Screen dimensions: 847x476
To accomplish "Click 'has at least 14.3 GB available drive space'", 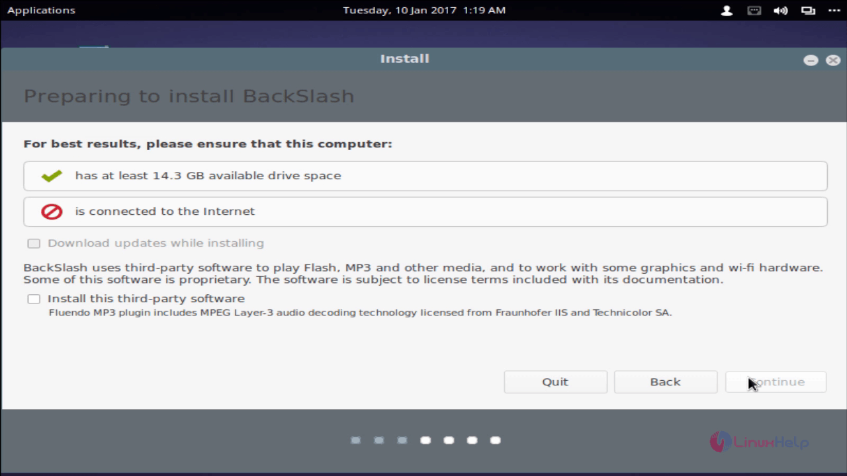I will click(x=208, y=176).
